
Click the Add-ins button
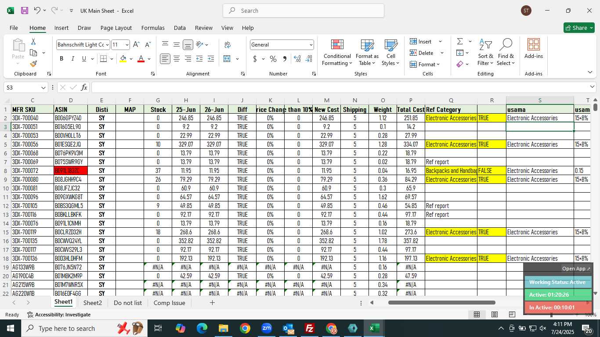point(533,49)
